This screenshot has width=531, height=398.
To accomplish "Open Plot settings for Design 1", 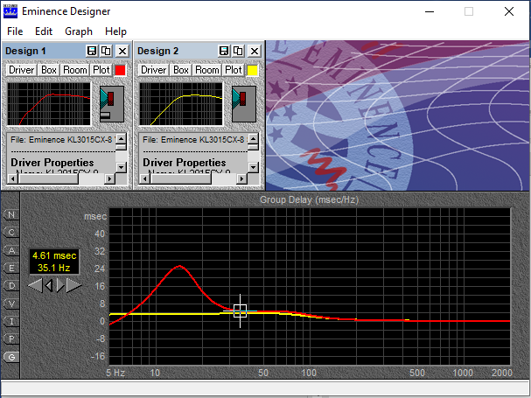I will 101,70.
